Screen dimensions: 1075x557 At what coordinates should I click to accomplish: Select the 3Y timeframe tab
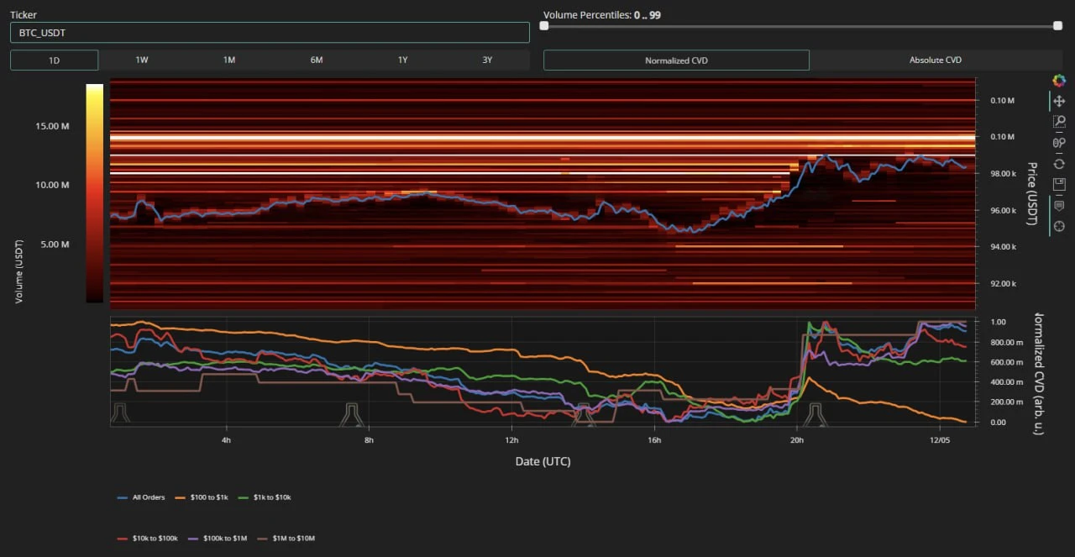[x=488, y=60]
